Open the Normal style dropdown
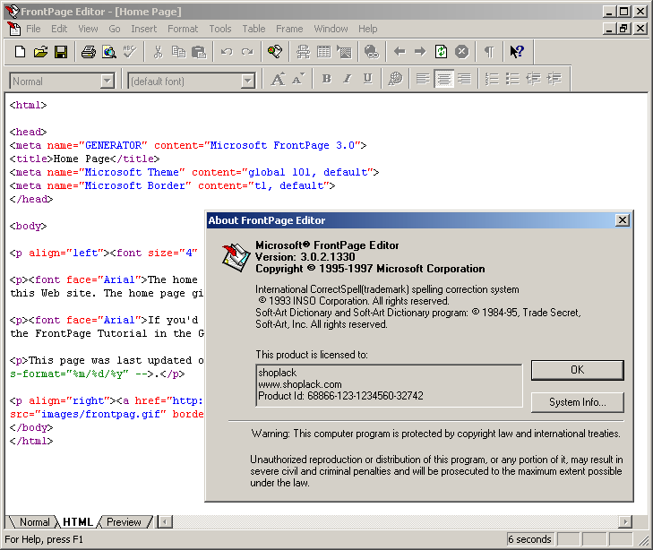Screen dimensions: 653x550 click(107, 81)
